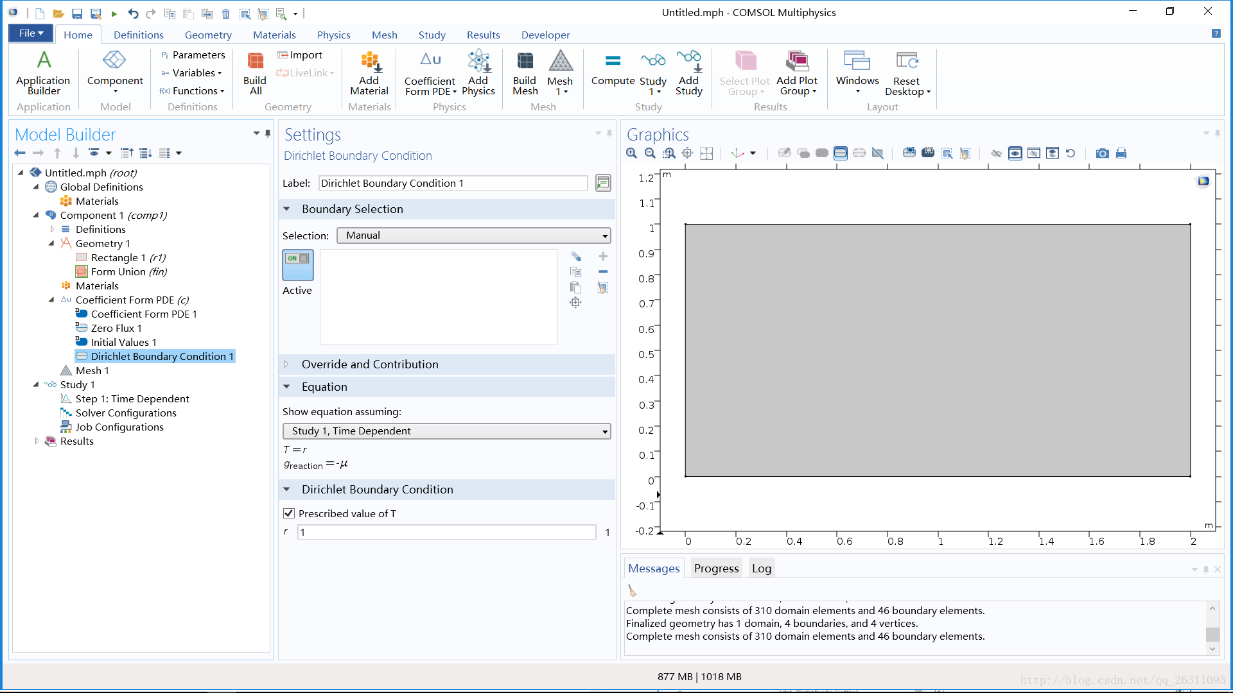Screen dimensions: 1233x693
Task: Open Variables menu button
Action: point(191,73)
